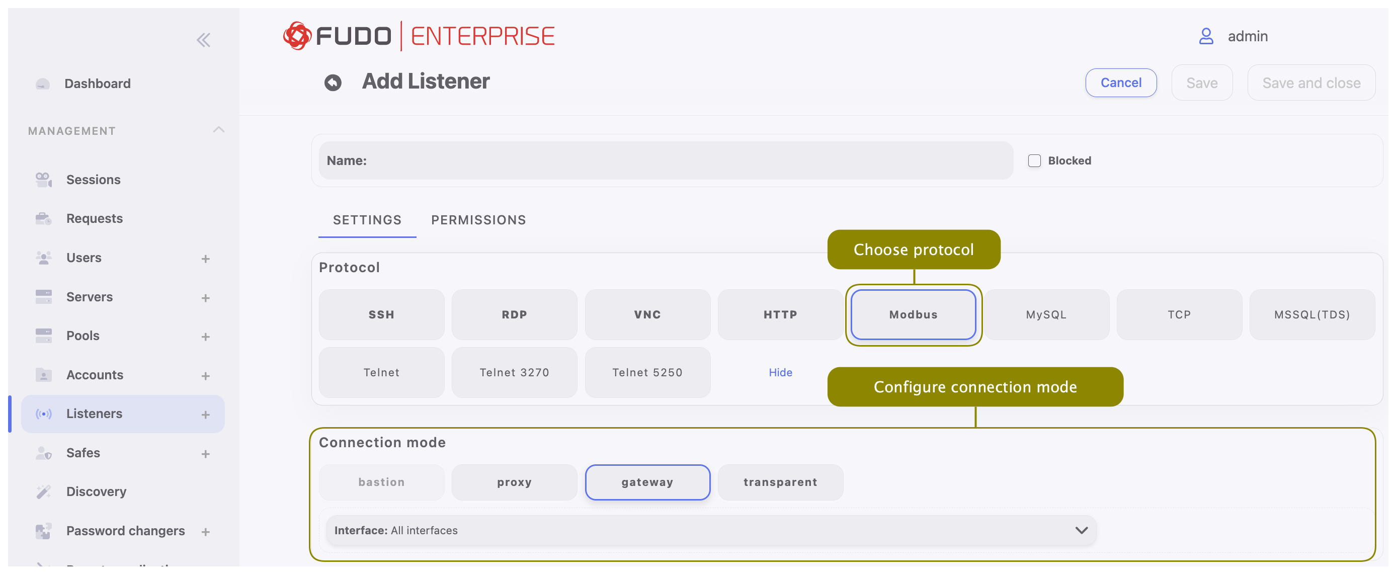Collapse the Management section
Image resolution: width=1396 pixels, height=578 pixels.
(218, 129)
